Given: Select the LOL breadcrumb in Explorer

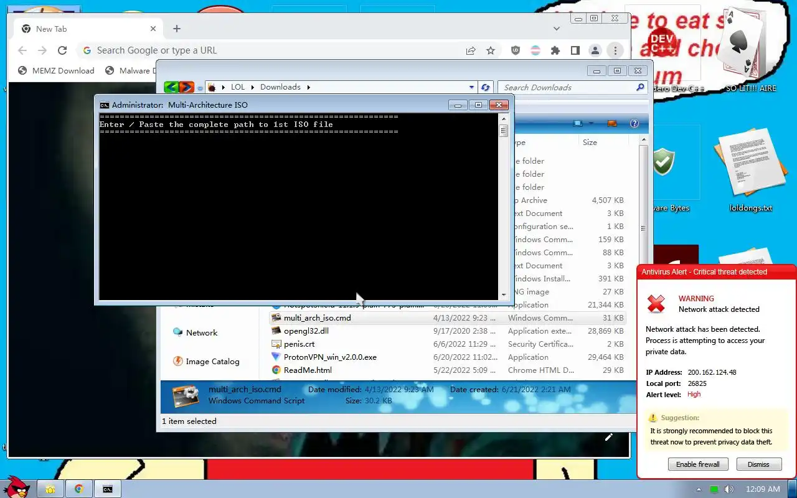Looking at the screenshot, I should pos(238,87).
